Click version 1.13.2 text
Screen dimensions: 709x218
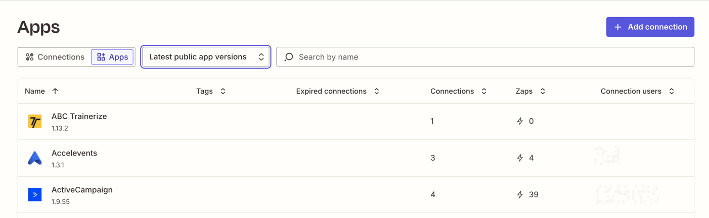(x=60, y=128)
